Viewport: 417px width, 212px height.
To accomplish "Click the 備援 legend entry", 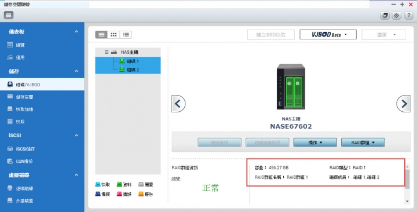I will (x=103, y=194).
